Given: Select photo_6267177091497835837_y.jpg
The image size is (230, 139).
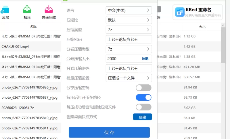Looking at the screenshot, I should (29, 98).
